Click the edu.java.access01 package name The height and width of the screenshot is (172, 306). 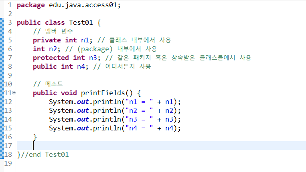tap(83, 5)
